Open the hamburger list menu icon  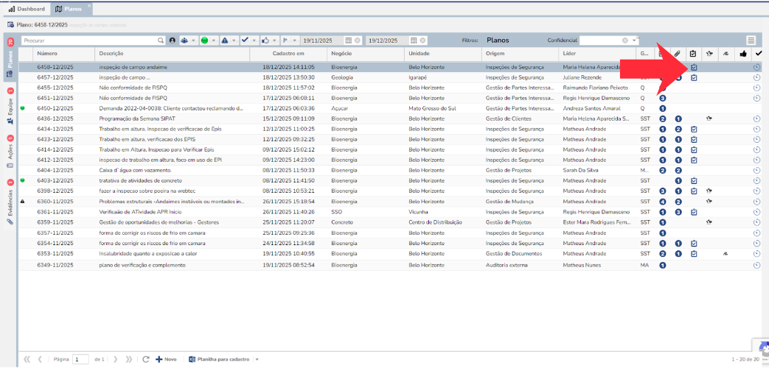coord(751,40)
